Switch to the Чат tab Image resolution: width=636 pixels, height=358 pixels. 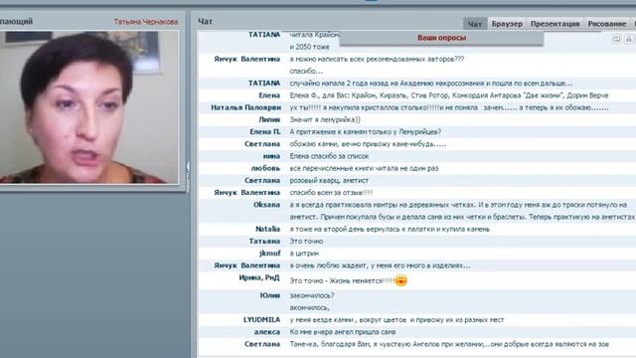click(x=475, y=24)
